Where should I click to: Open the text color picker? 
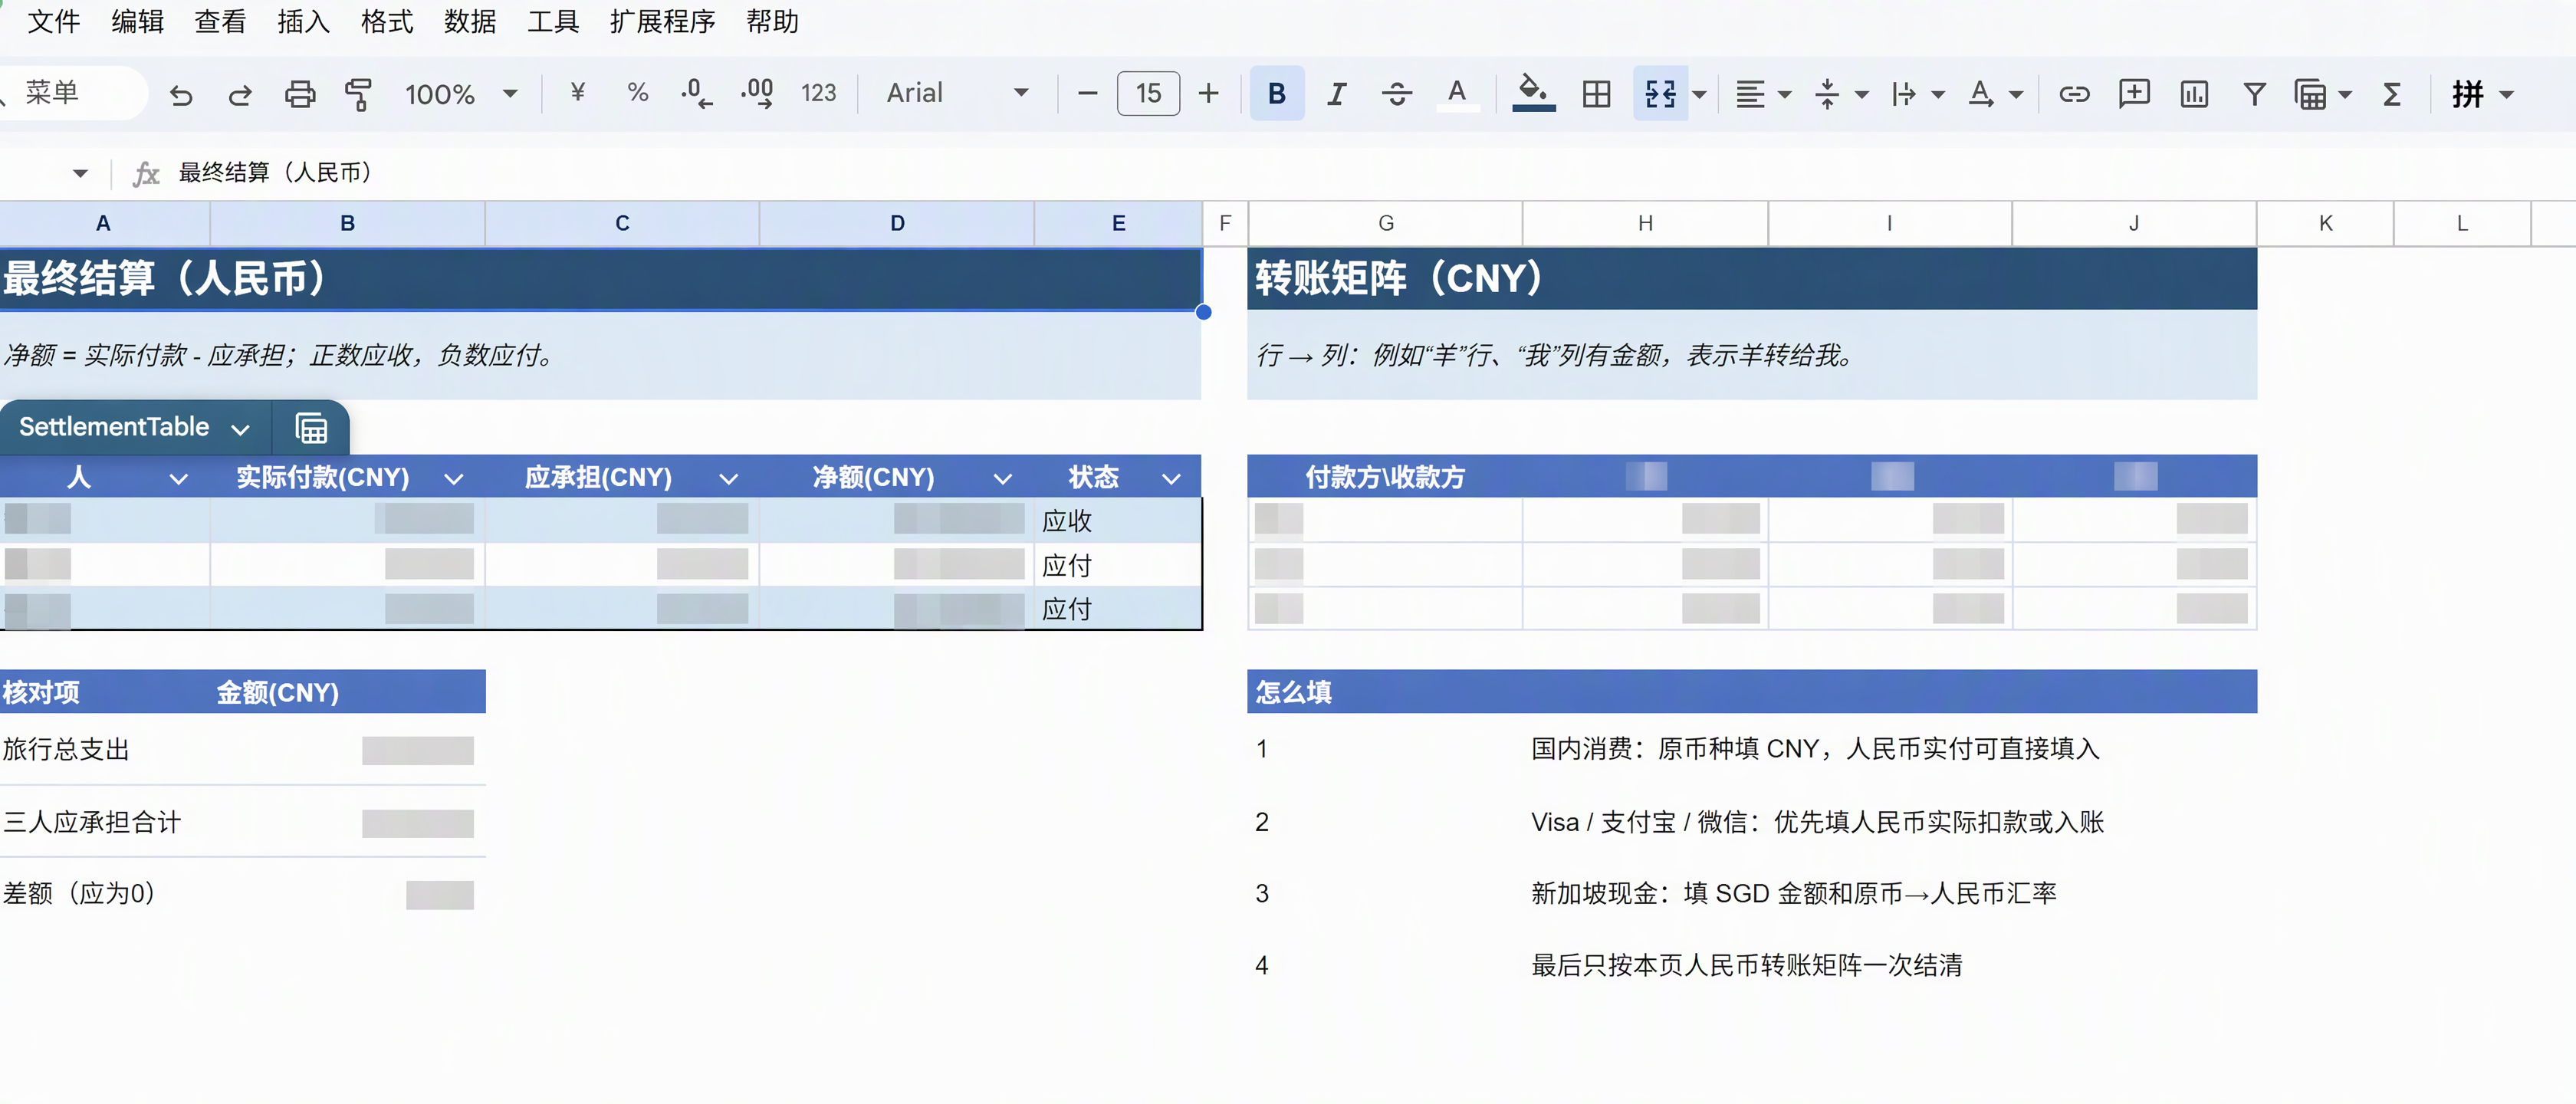click(x=1457, y=94)
